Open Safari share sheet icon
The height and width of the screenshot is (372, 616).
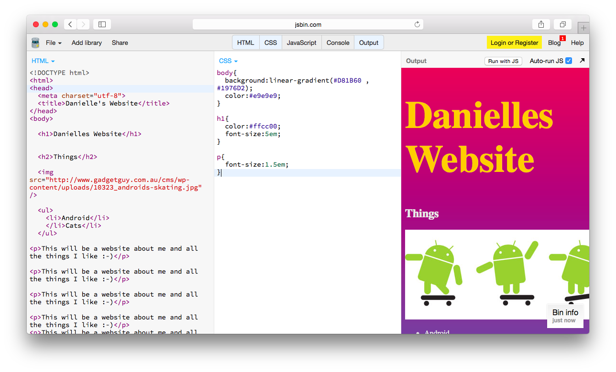(541, 24)
